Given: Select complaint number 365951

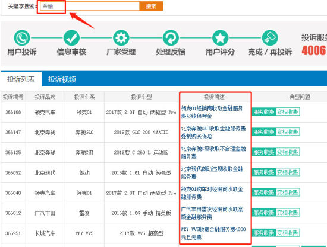Looking at the screenshot, I should click(x=13, y=233).
